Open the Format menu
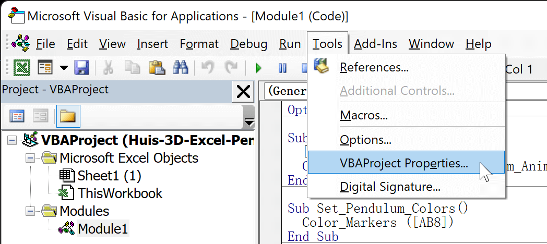The height and width of the screenshot is (244, 547). coord(199,44)
